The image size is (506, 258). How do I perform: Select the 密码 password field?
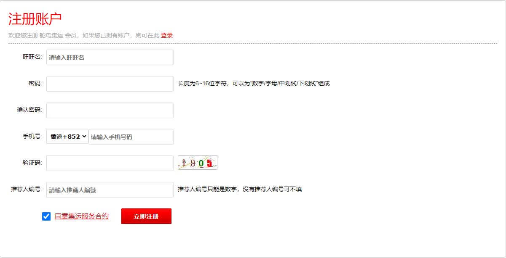110,84
